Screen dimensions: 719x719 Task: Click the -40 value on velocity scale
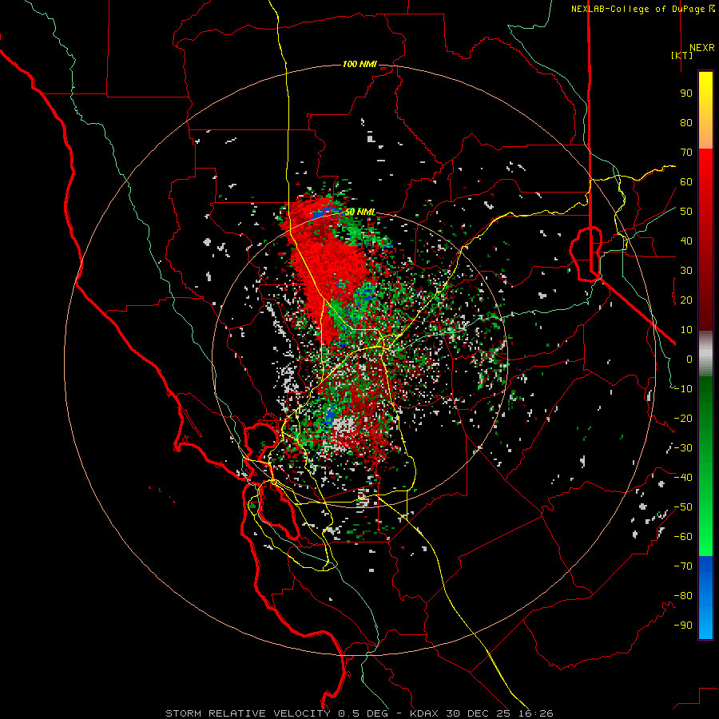click(683, 478)
